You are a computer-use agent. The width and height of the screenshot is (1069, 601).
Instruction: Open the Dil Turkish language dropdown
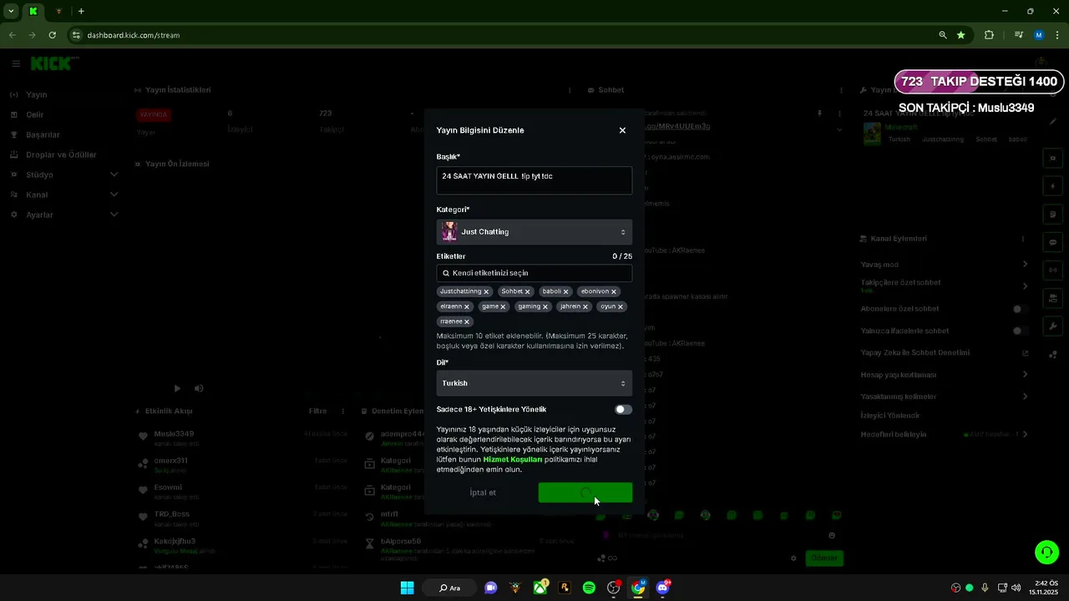tap(534, 383)
